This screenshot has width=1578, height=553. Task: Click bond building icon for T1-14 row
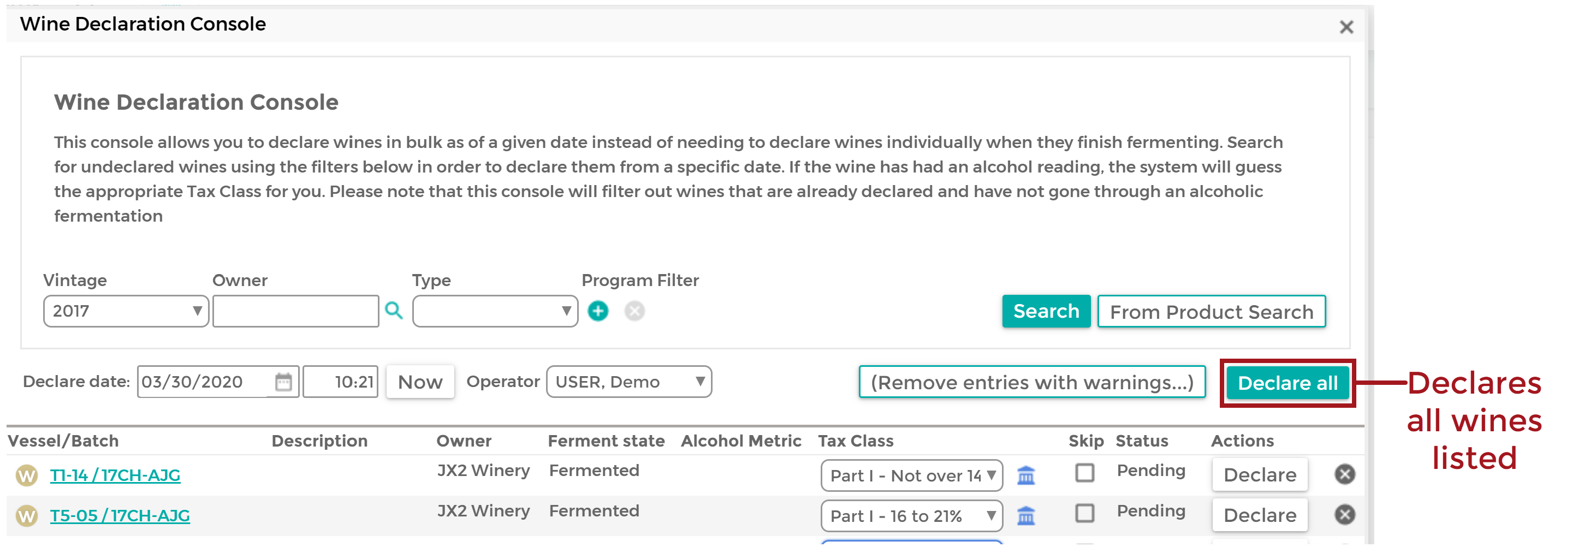point(1026,474)
